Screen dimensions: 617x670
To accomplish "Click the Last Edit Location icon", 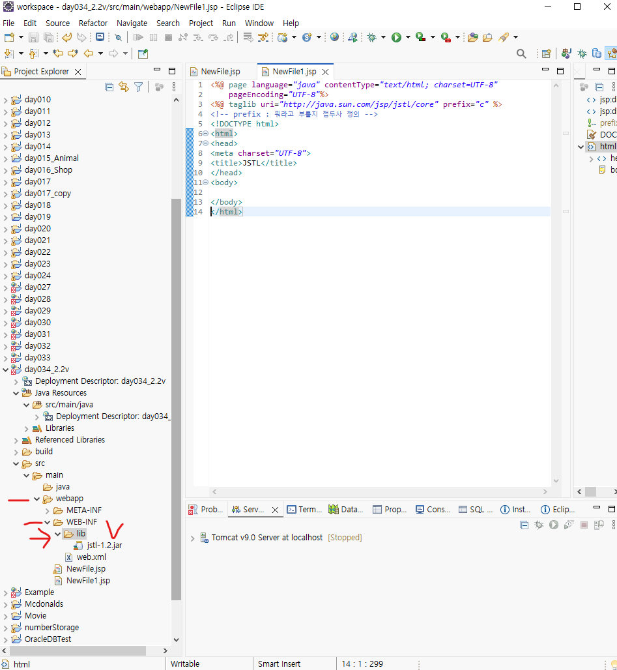I will [58, 53].
